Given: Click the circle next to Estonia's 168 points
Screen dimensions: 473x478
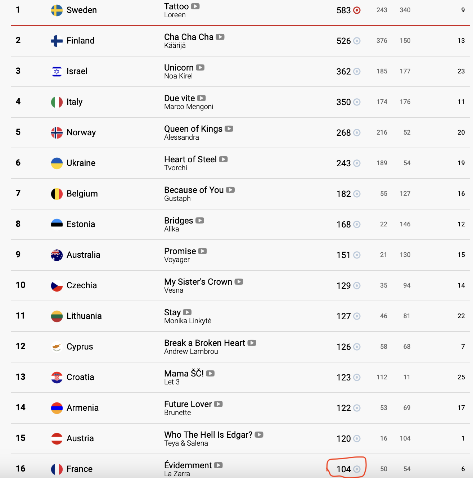Looking at the screenshot, I should [x=357, y=225].
